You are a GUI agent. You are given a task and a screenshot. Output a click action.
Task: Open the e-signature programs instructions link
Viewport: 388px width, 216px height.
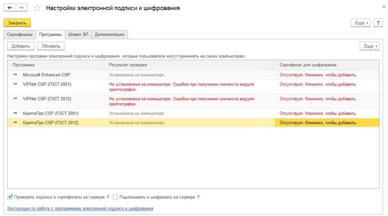(x=80, y=209)
